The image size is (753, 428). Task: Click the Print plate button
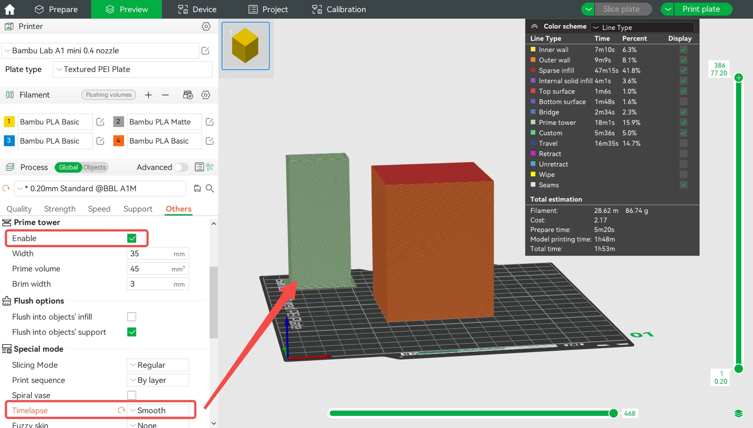701,9
